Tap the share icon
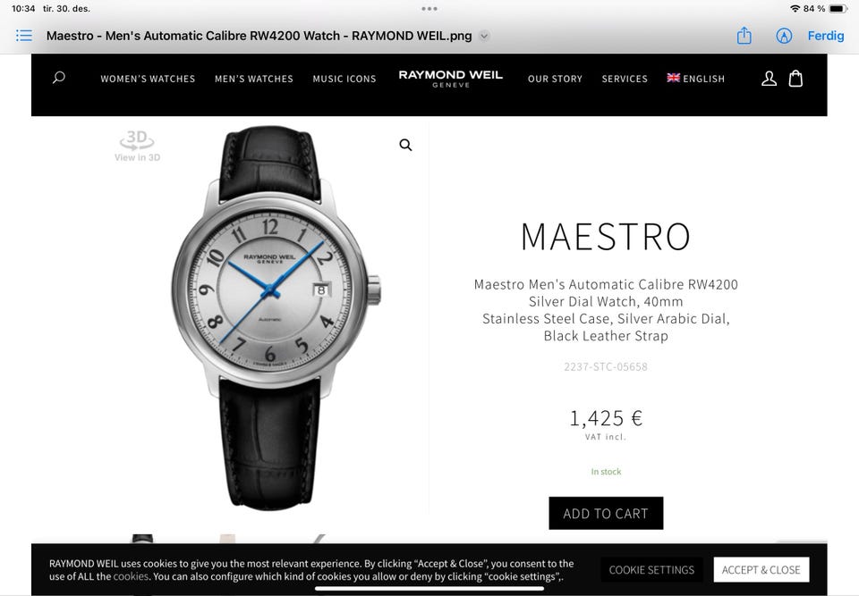The height and width of the screenshot is (596, 859). pos(744,36)
